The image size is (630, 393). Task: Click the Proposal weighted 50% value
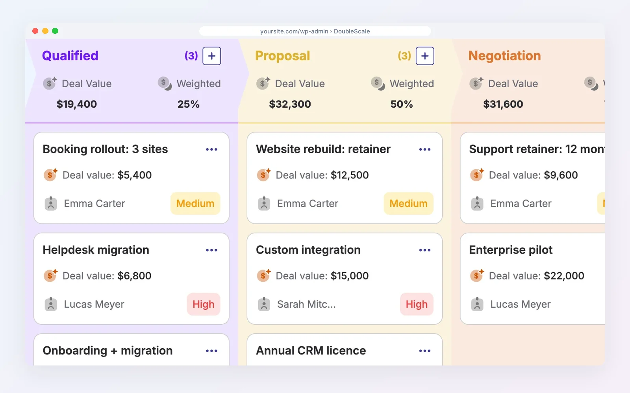402,104
